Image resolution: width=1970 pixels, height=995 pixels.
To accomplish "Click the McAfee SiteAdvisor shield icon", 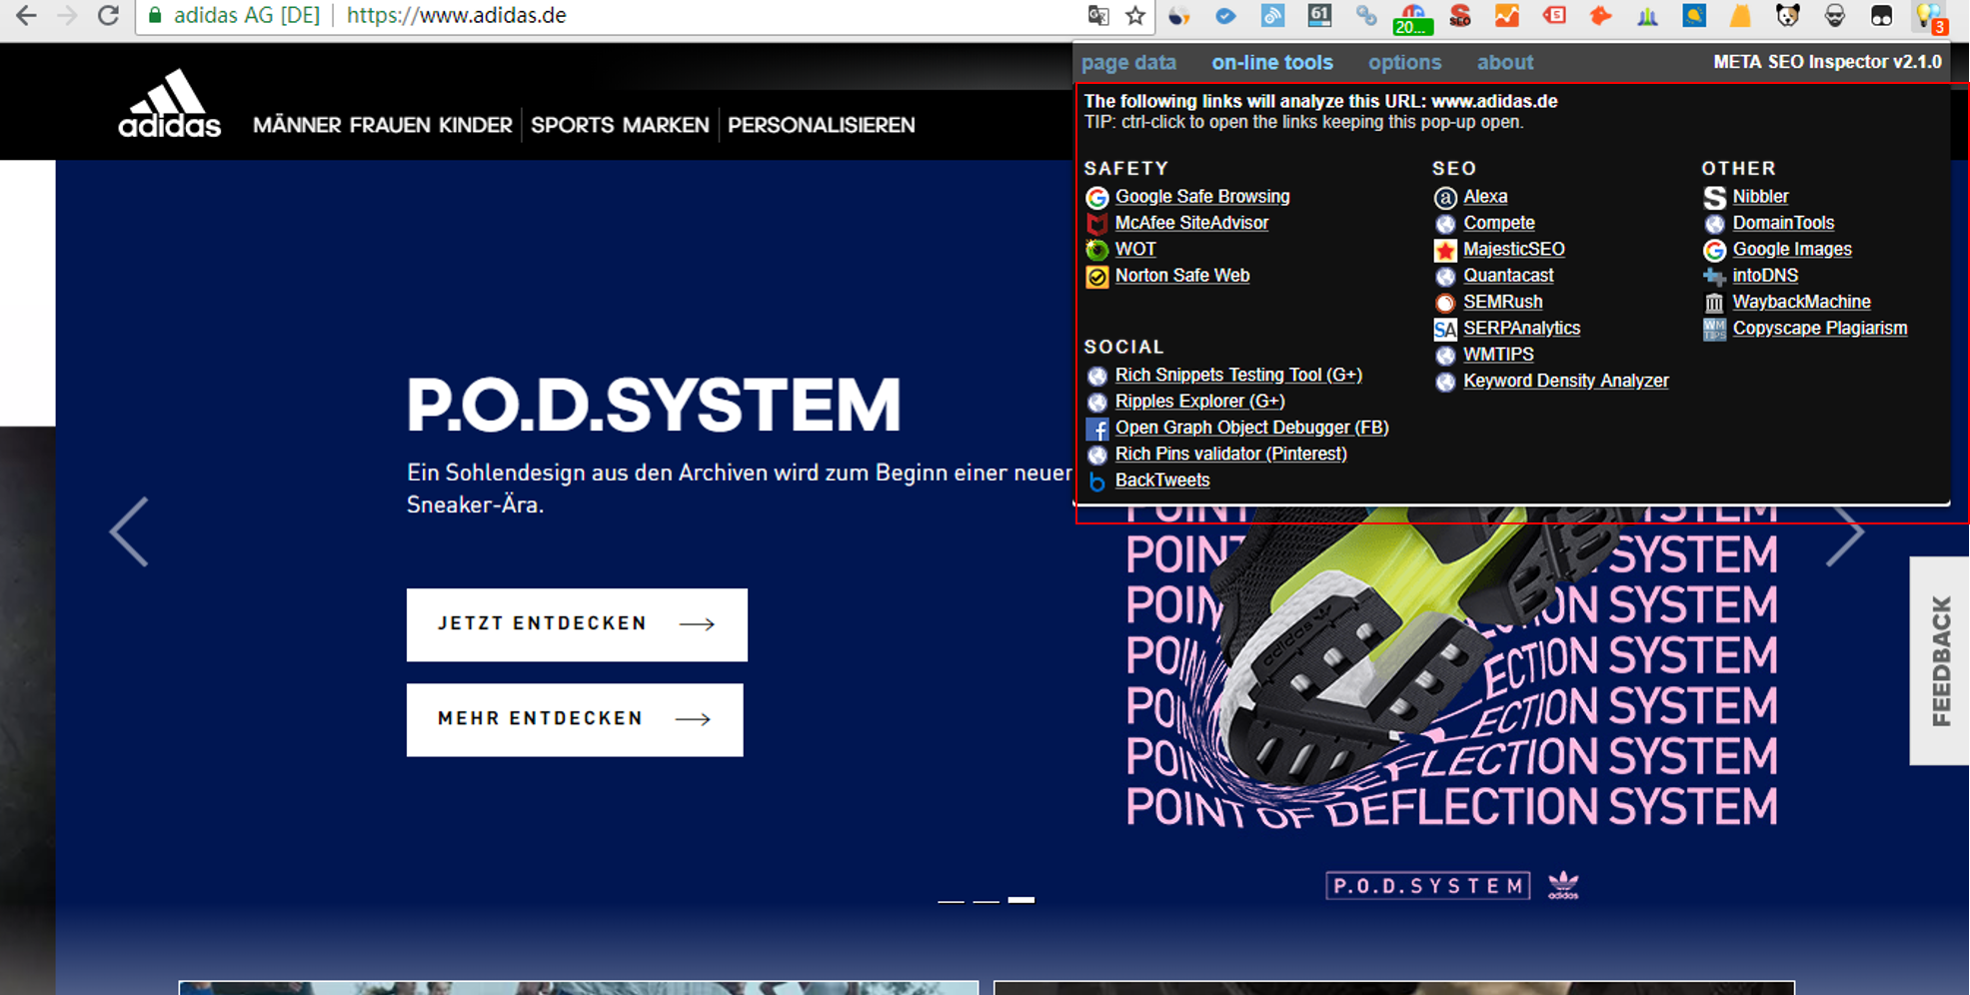I will 1096,224.
